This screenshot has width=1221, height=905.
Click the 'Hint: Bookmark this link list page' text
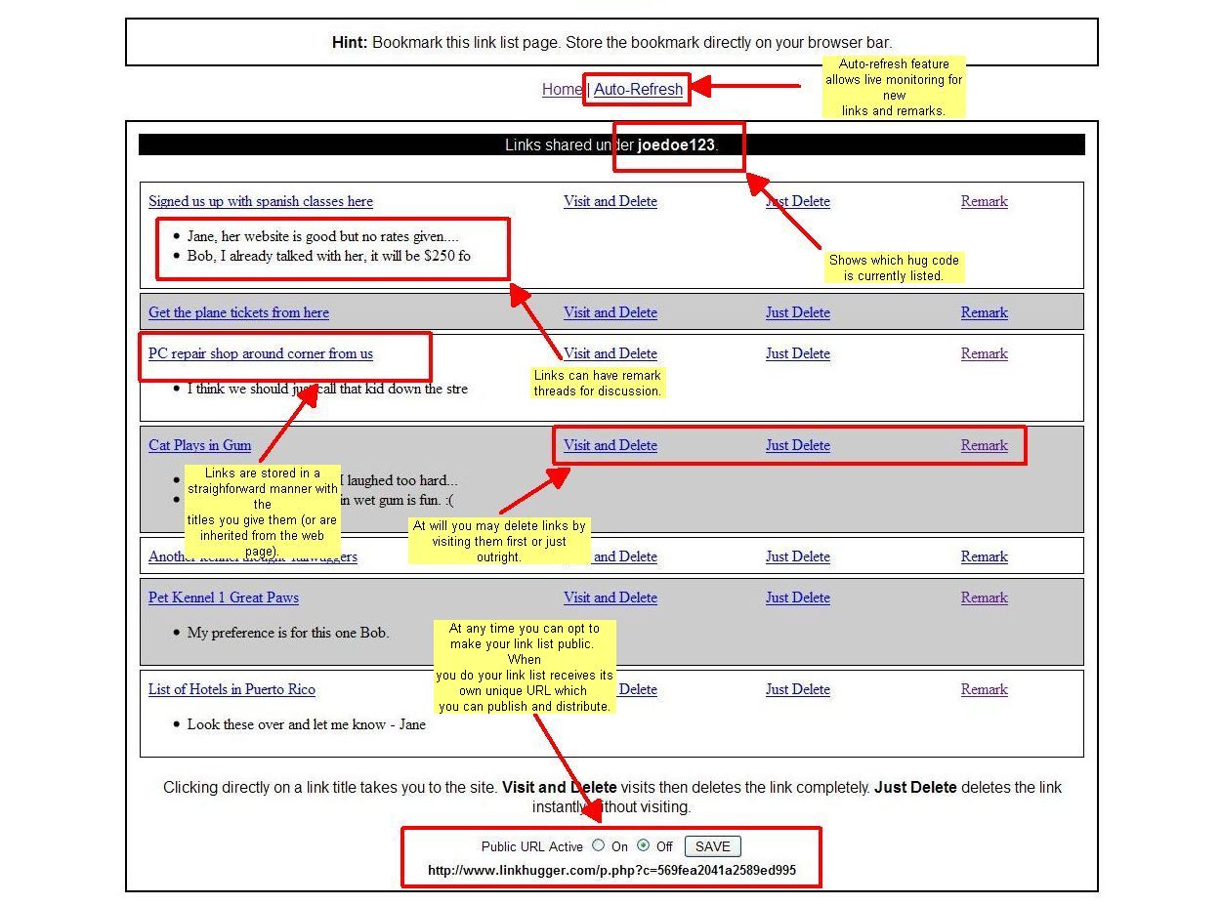611,42
